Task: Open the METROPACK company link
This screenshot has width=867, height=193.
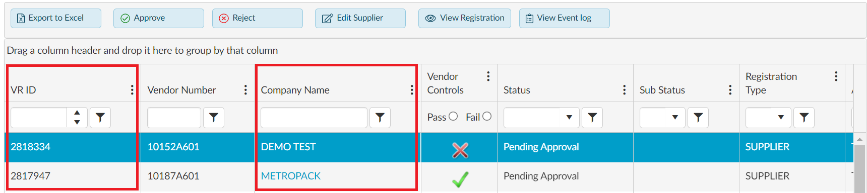Action: coord(291,176)
